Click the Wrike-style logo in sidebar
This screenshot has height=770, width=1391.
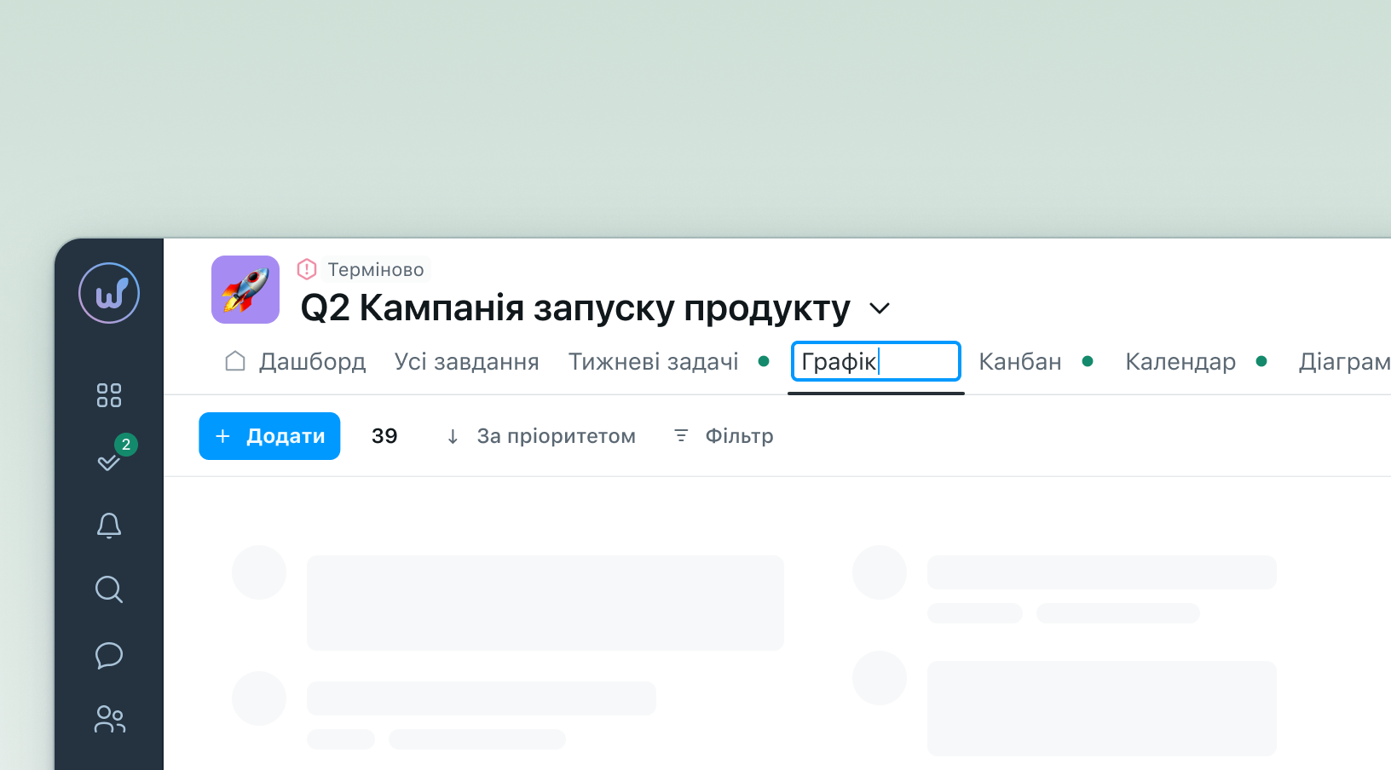tap(109, 293)
